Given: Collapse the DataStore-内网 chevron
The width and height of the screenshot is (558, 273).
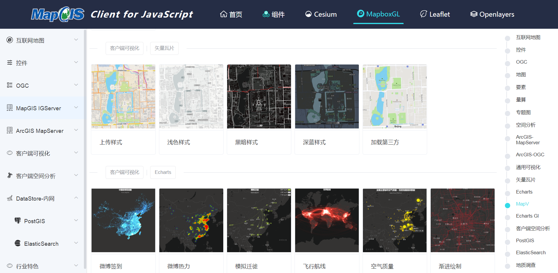Looking at the screenshot, I should click(76, 198).
